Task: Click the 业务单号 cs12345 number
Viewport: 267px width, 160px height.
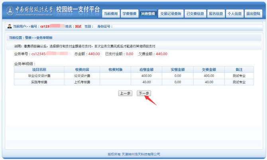Action: pos(39,54)
